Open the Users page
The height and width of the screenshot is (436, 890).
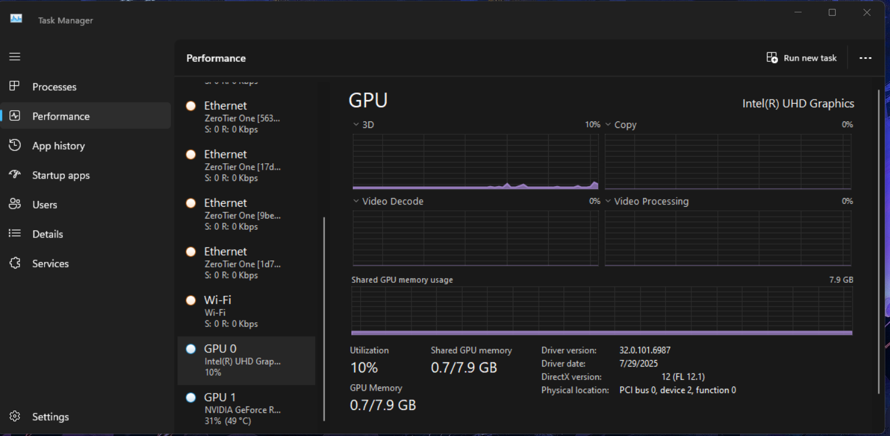[x=85, y=204]
